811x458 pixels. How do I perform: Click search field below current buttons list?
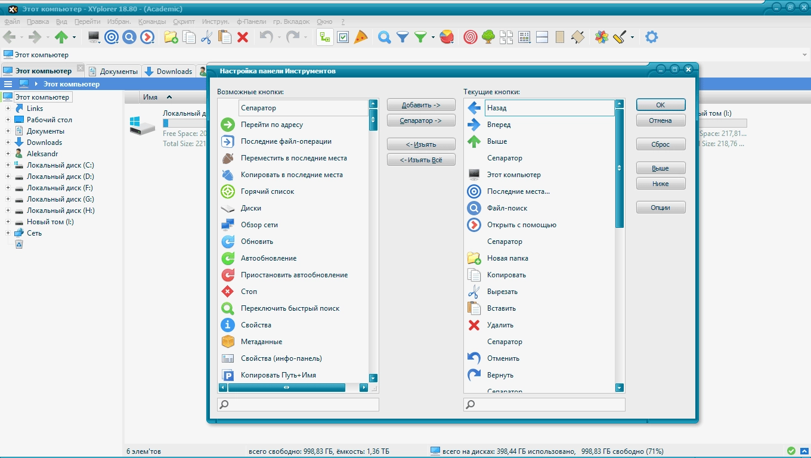point(544,404)
